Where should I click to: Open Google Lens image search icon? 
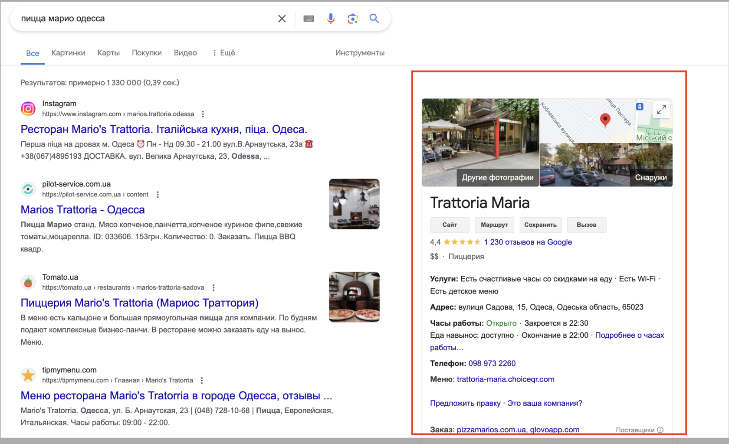[352, 19]
